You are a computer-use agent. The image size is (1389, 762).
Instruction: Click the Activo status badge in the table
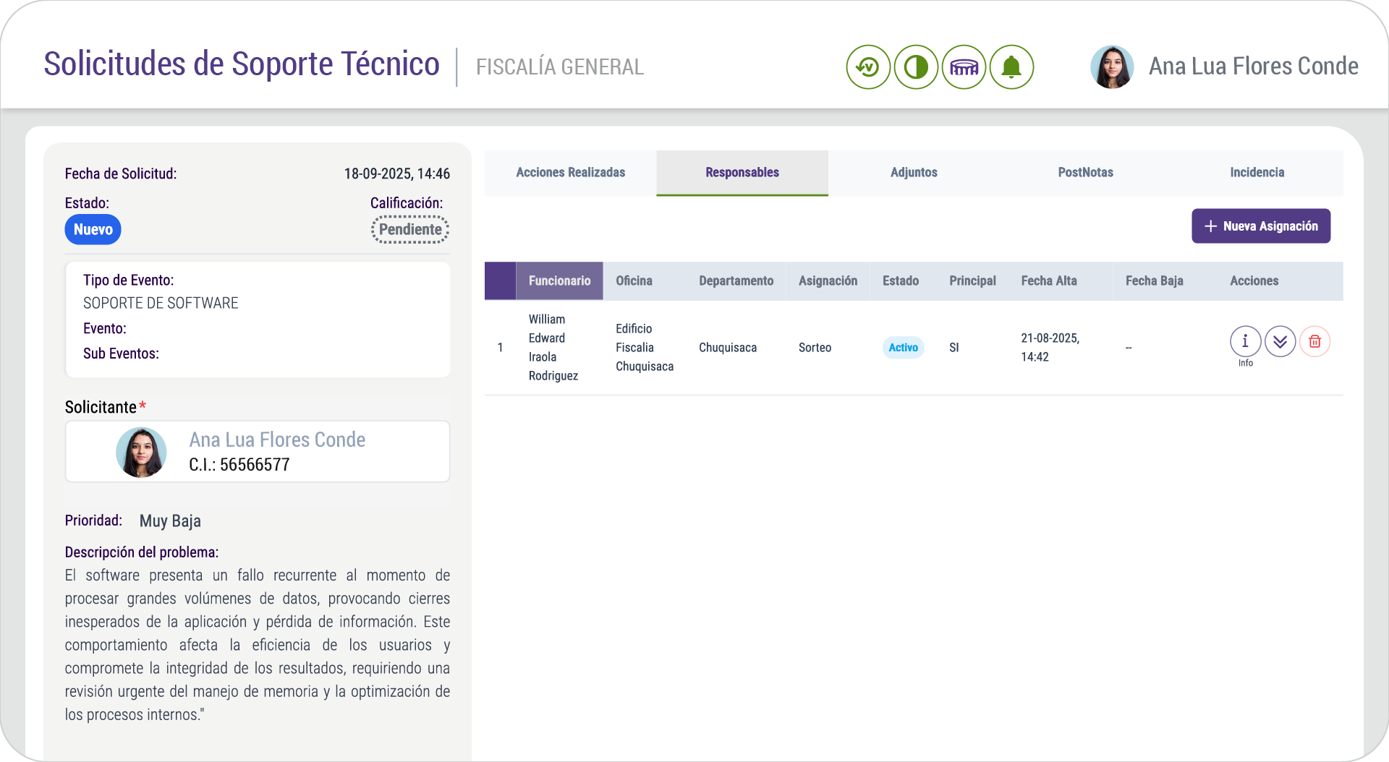click(x=903, y=348)
